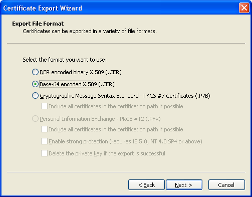Continue the wizard with the Next button

pos(184,185)
